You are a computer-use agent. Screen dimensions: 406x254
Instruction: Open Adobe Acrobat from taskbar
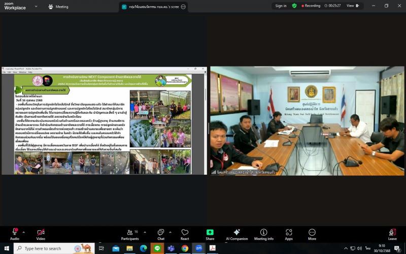tap(212, 248)
